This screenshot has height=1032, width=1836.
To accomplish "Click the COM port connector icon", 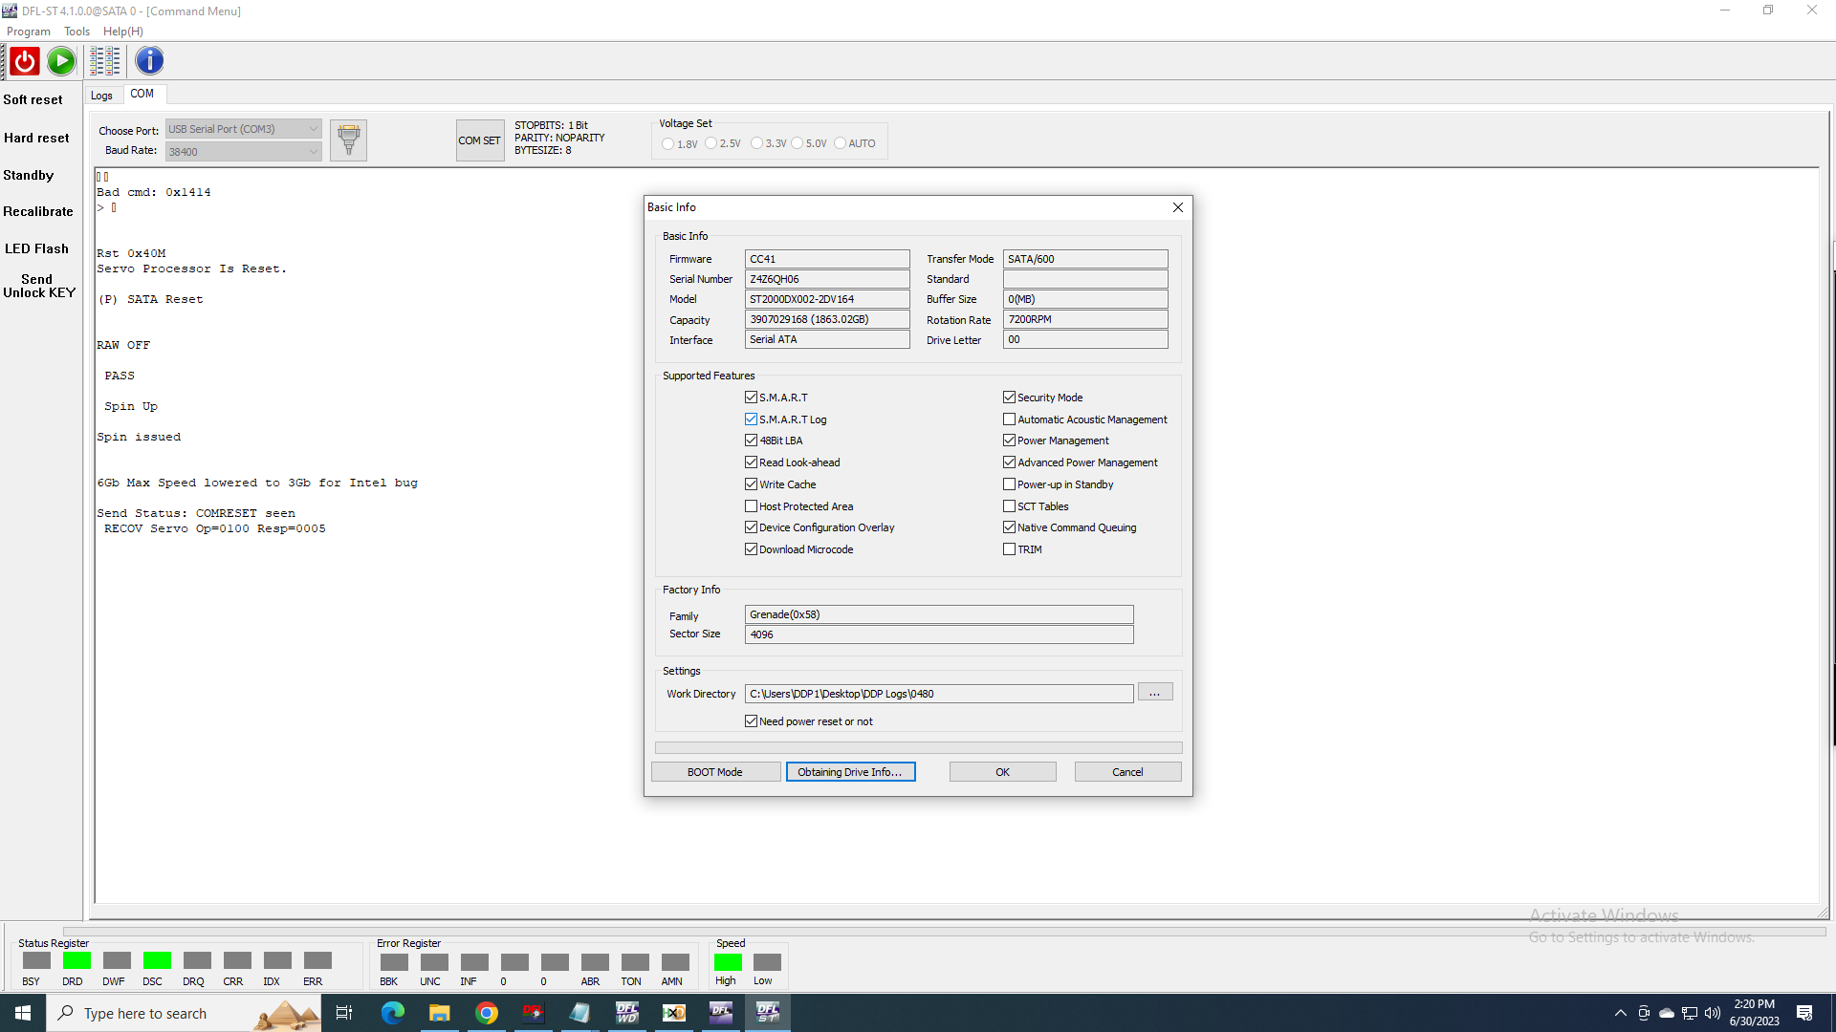I will 349,140.
